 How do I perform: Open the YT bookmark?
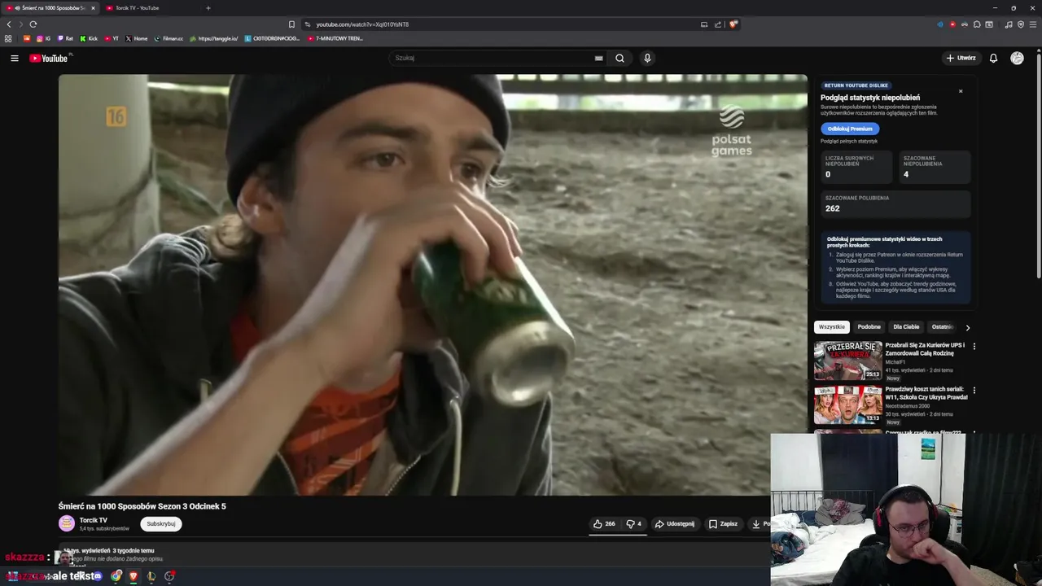point(112,38)
